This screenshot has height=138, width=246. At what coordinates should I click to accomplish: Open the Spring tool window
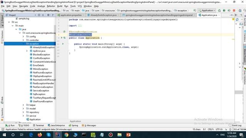coord(73,125)
